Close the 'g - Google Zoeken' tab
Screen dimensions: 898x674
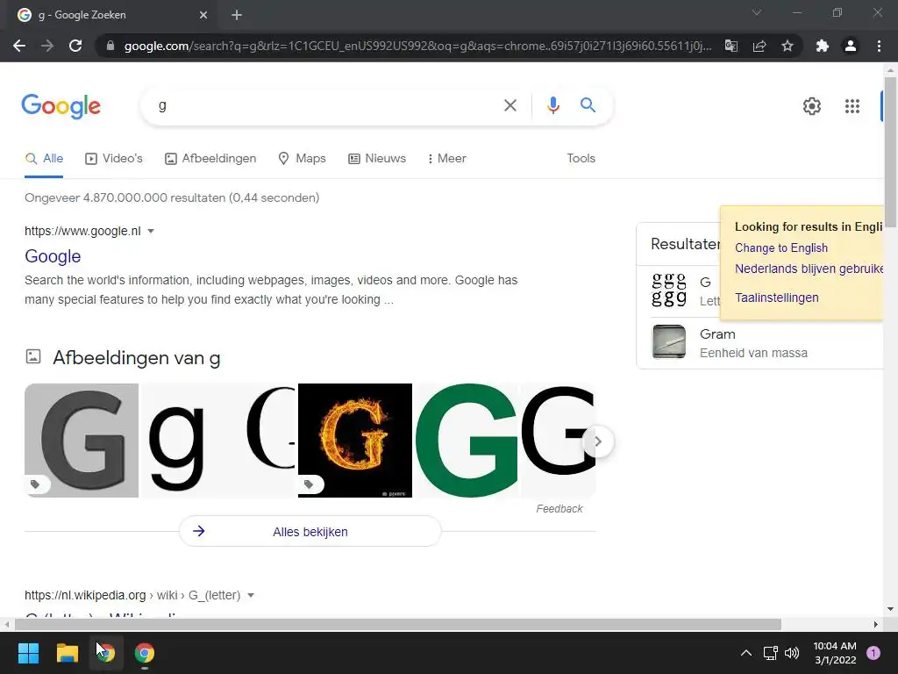203,15
